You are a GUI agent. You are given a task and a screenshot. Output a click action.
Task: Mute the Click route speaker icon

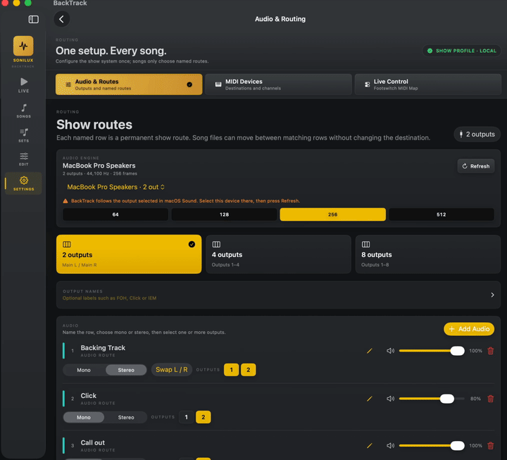(390, 399)
